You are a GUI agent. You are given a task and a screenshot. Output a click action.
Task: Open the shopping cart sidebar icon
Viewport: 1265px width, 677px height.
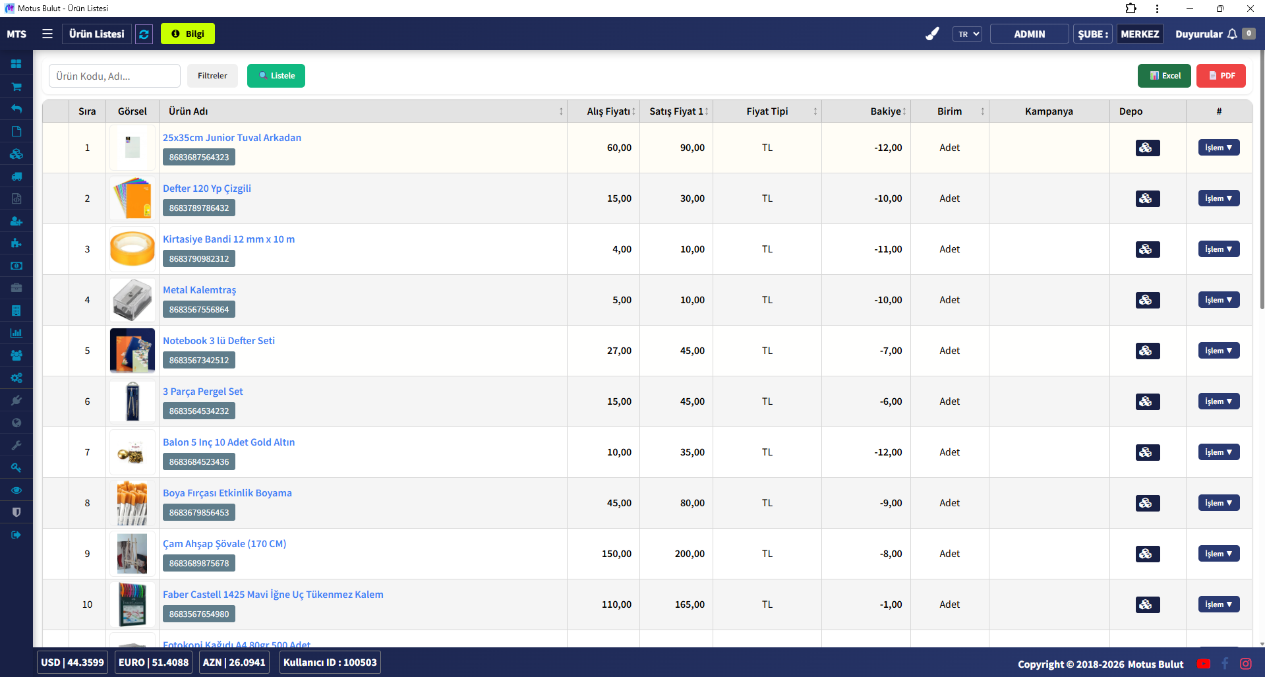(x=16, y=86)
